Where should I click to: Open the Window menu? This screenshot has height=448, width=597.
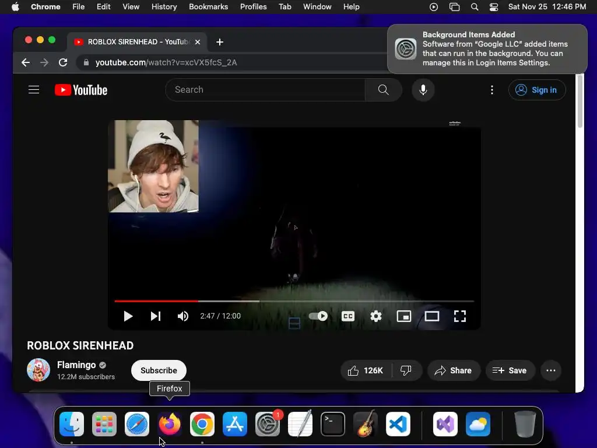317,7
